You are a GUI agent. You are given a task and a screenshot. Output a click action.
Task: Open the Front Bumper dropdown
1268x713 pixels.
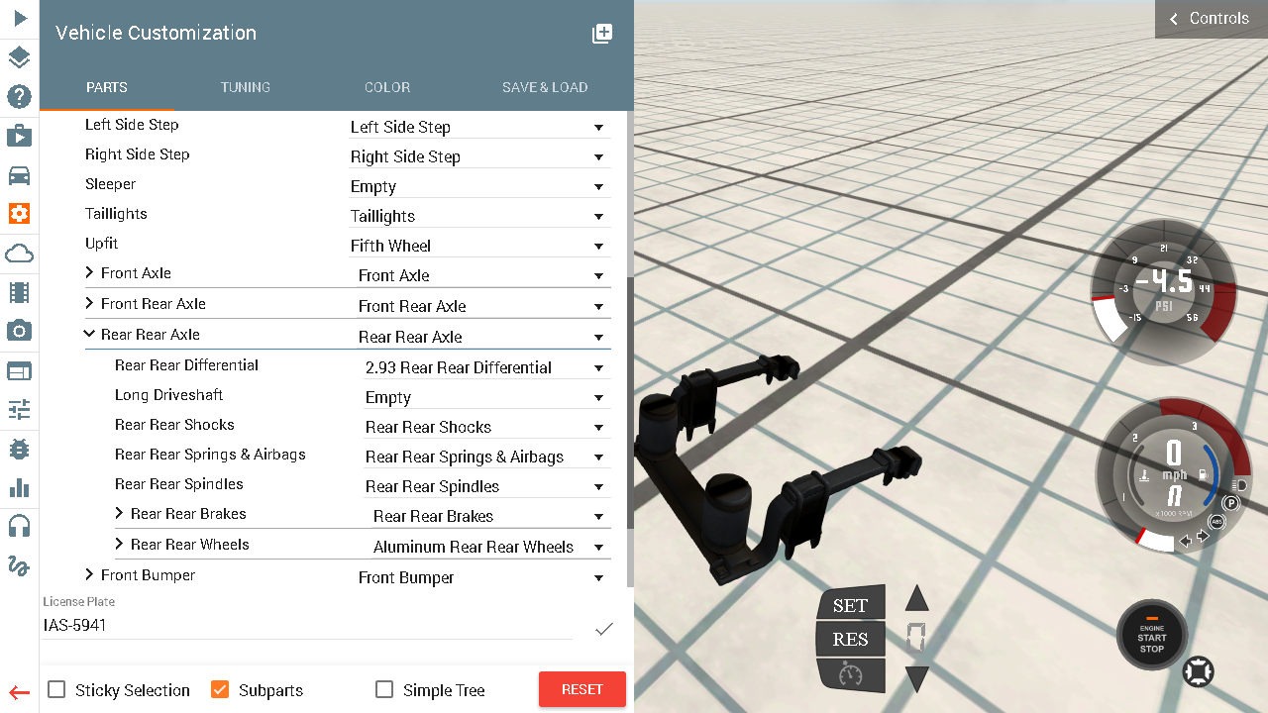click(483, 577)
